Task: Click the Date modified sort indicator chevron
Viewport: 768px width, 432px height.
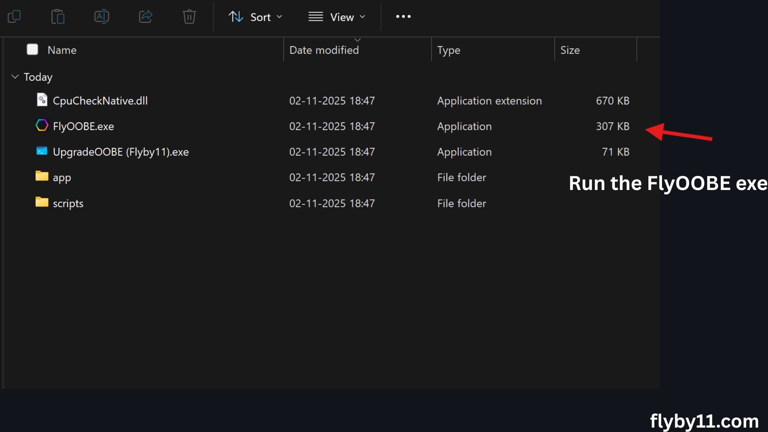Action: click(x=357, y=40)
